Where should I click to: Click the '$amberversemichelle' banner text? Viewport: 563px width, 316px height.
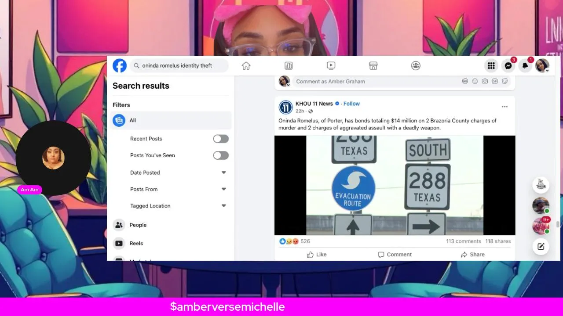227,307
